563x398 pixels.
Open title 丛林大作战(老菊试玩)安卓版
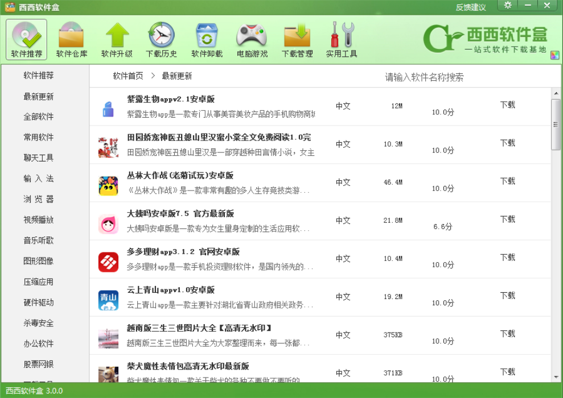pos(180,175)
